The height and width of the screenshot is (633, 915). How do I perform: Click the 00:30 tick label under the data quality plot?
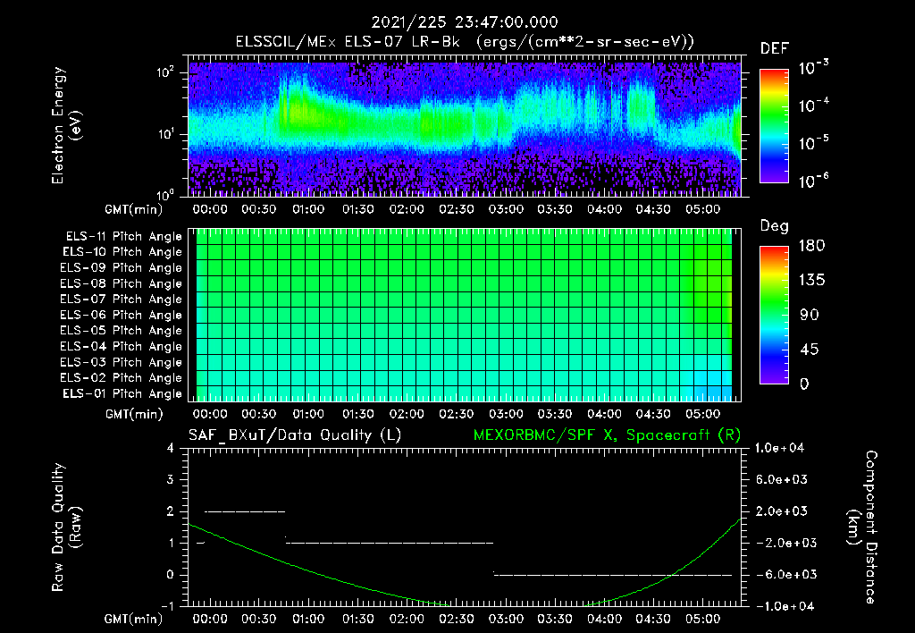click(258, 619)
